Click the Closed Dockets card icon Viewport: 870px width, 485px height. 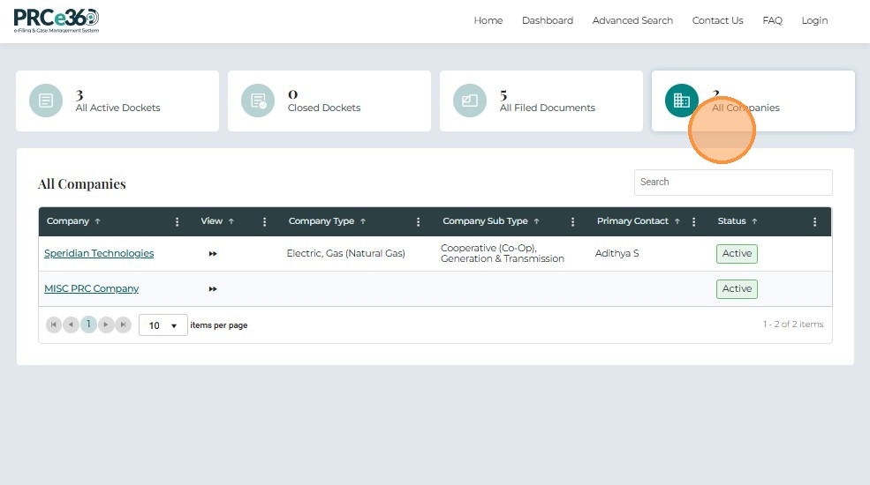click(x=258, y=101)
